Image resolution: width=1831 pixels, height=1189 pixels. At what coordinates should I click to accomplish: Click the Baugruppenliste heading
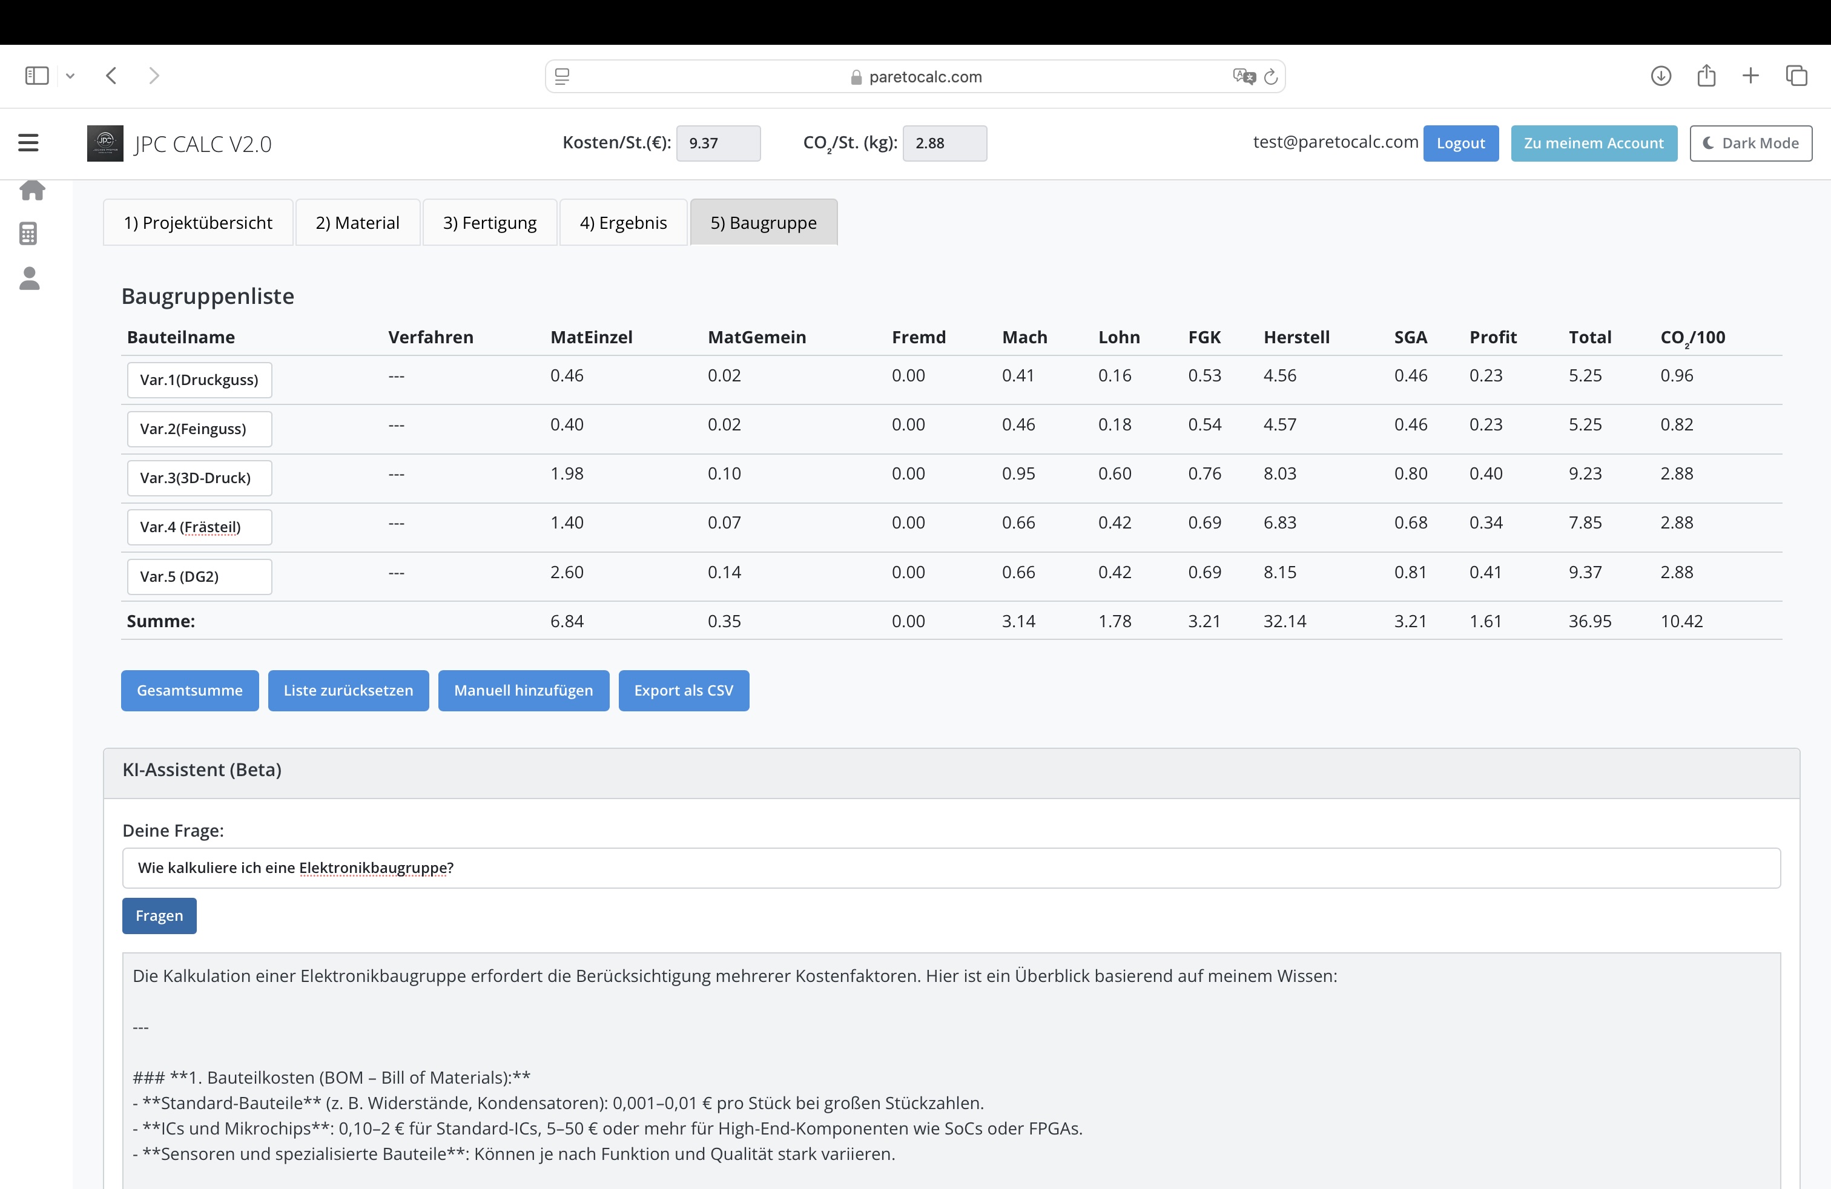click(208, 296)
